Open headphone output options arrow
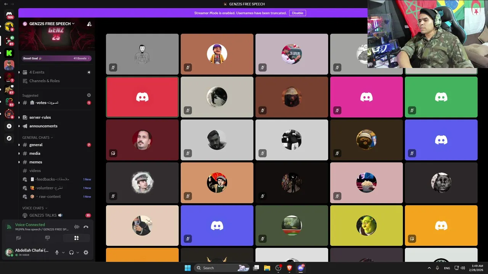Screen dimensions: 488x274 (x=78, y=252)
